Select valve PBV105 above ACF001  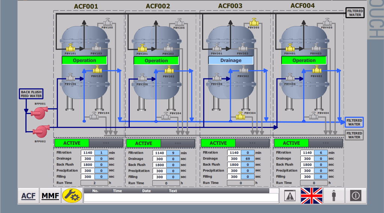pos(108,22)
